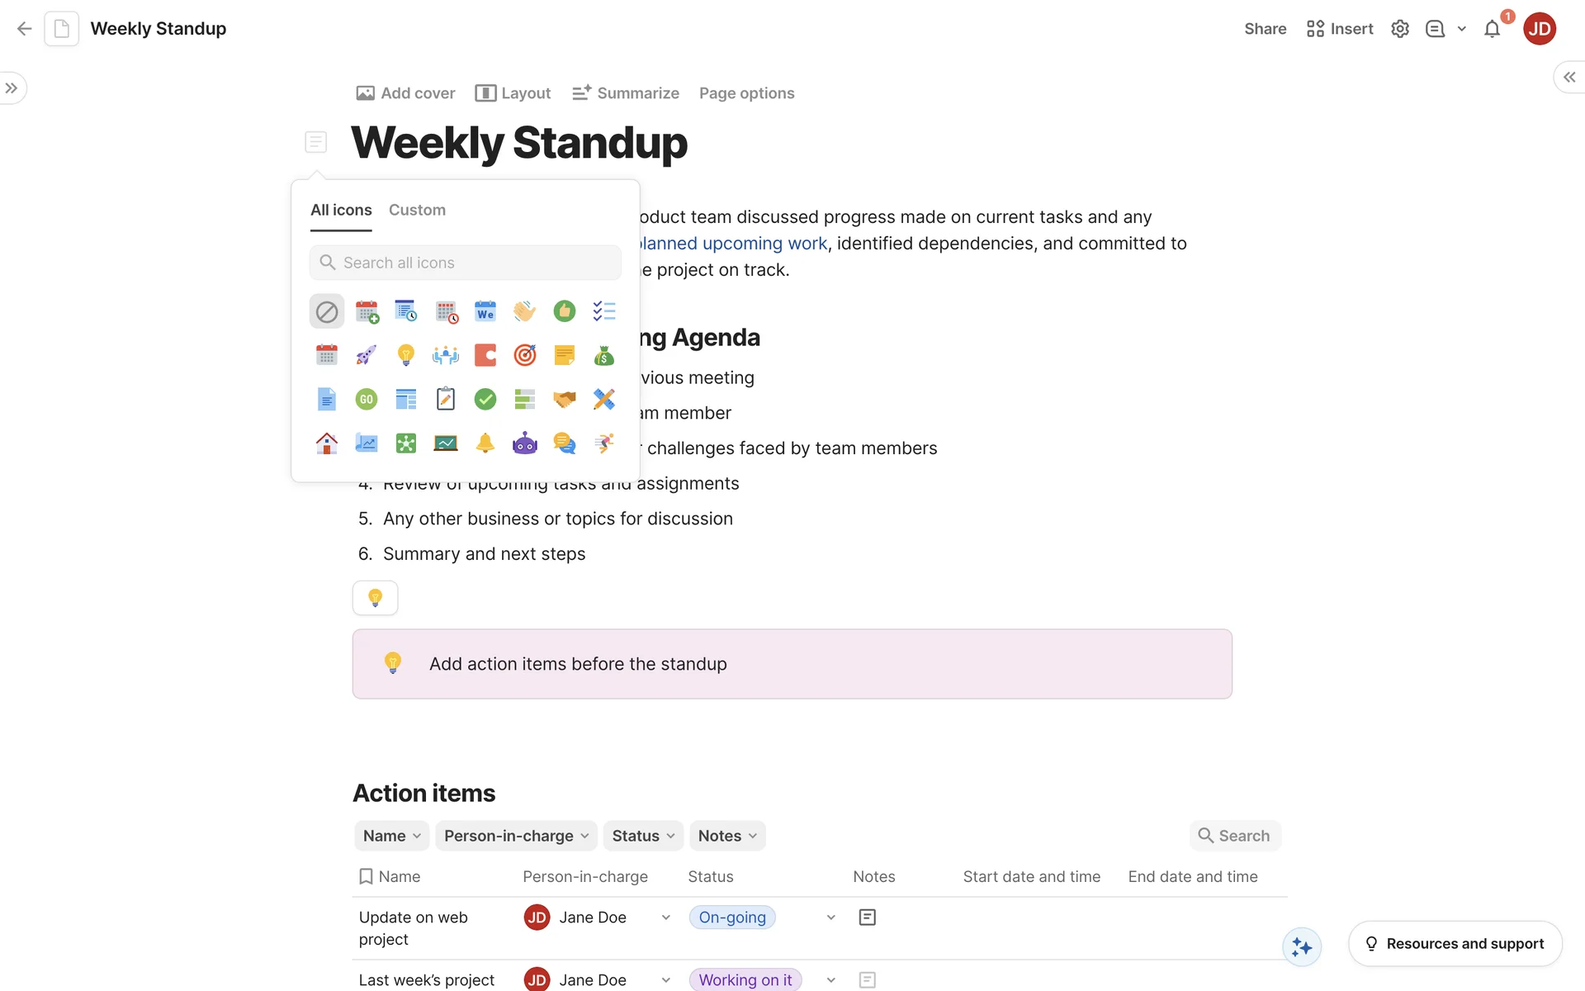This screenshot has width=1585, height=991.
Task: Select the green checkmark icon
Action: 485,400
